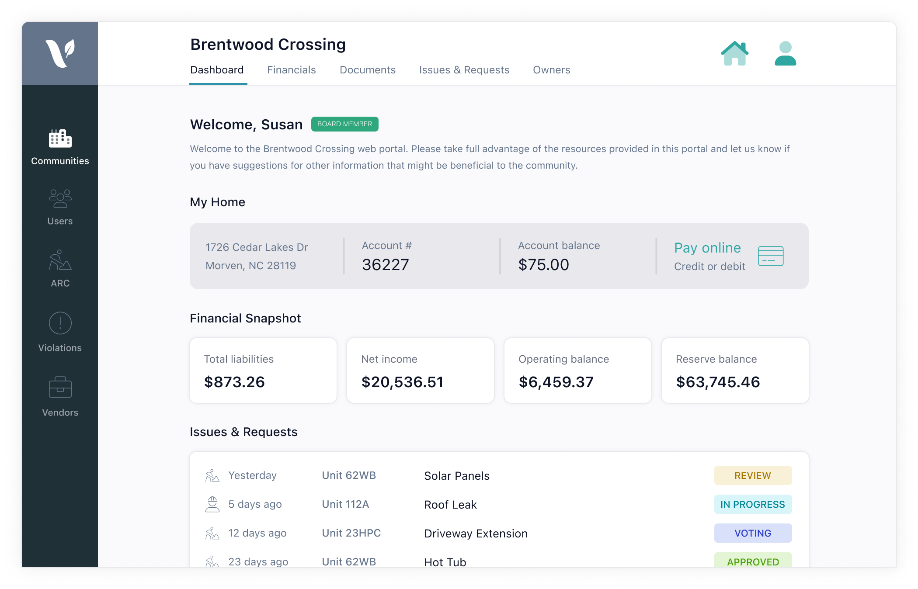Screen dimensions: 918x589
Task: Open the Reserve balance card
Action: point(735,371)
